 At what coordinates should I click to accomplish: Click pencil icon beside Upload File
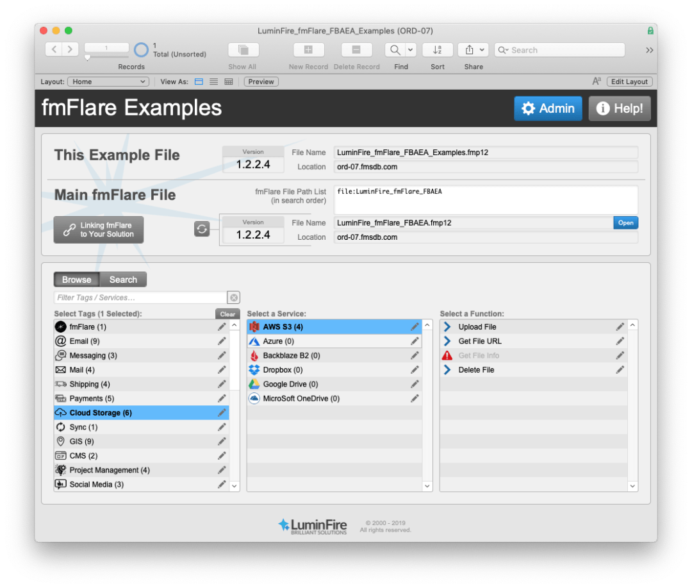[620, 327]
